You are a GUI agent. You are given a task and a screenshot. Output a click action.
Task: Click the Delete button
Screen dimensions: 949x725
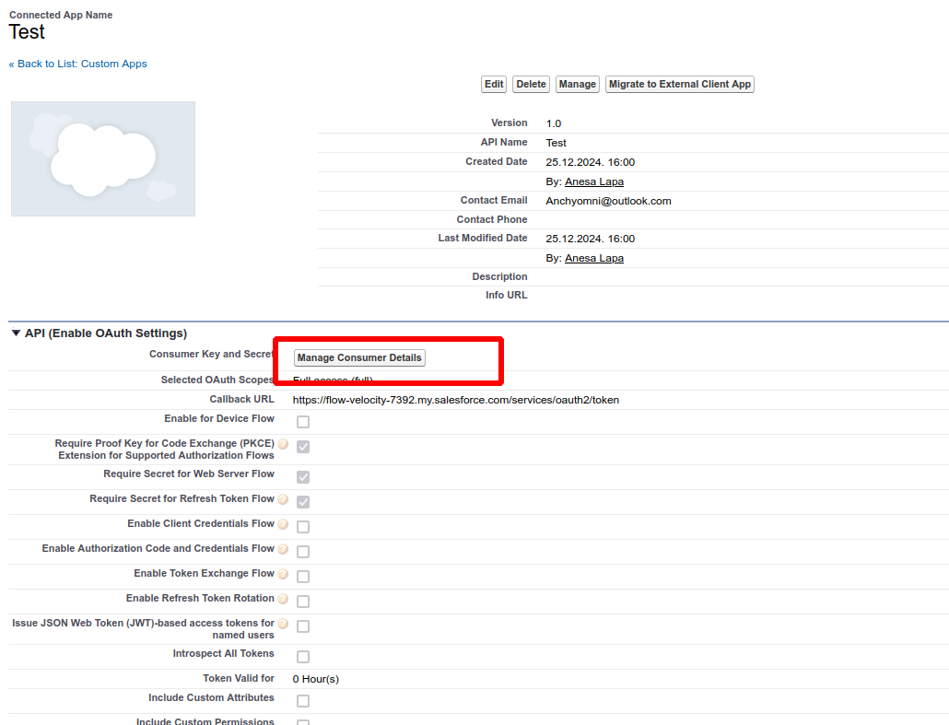tap(531, 84)
